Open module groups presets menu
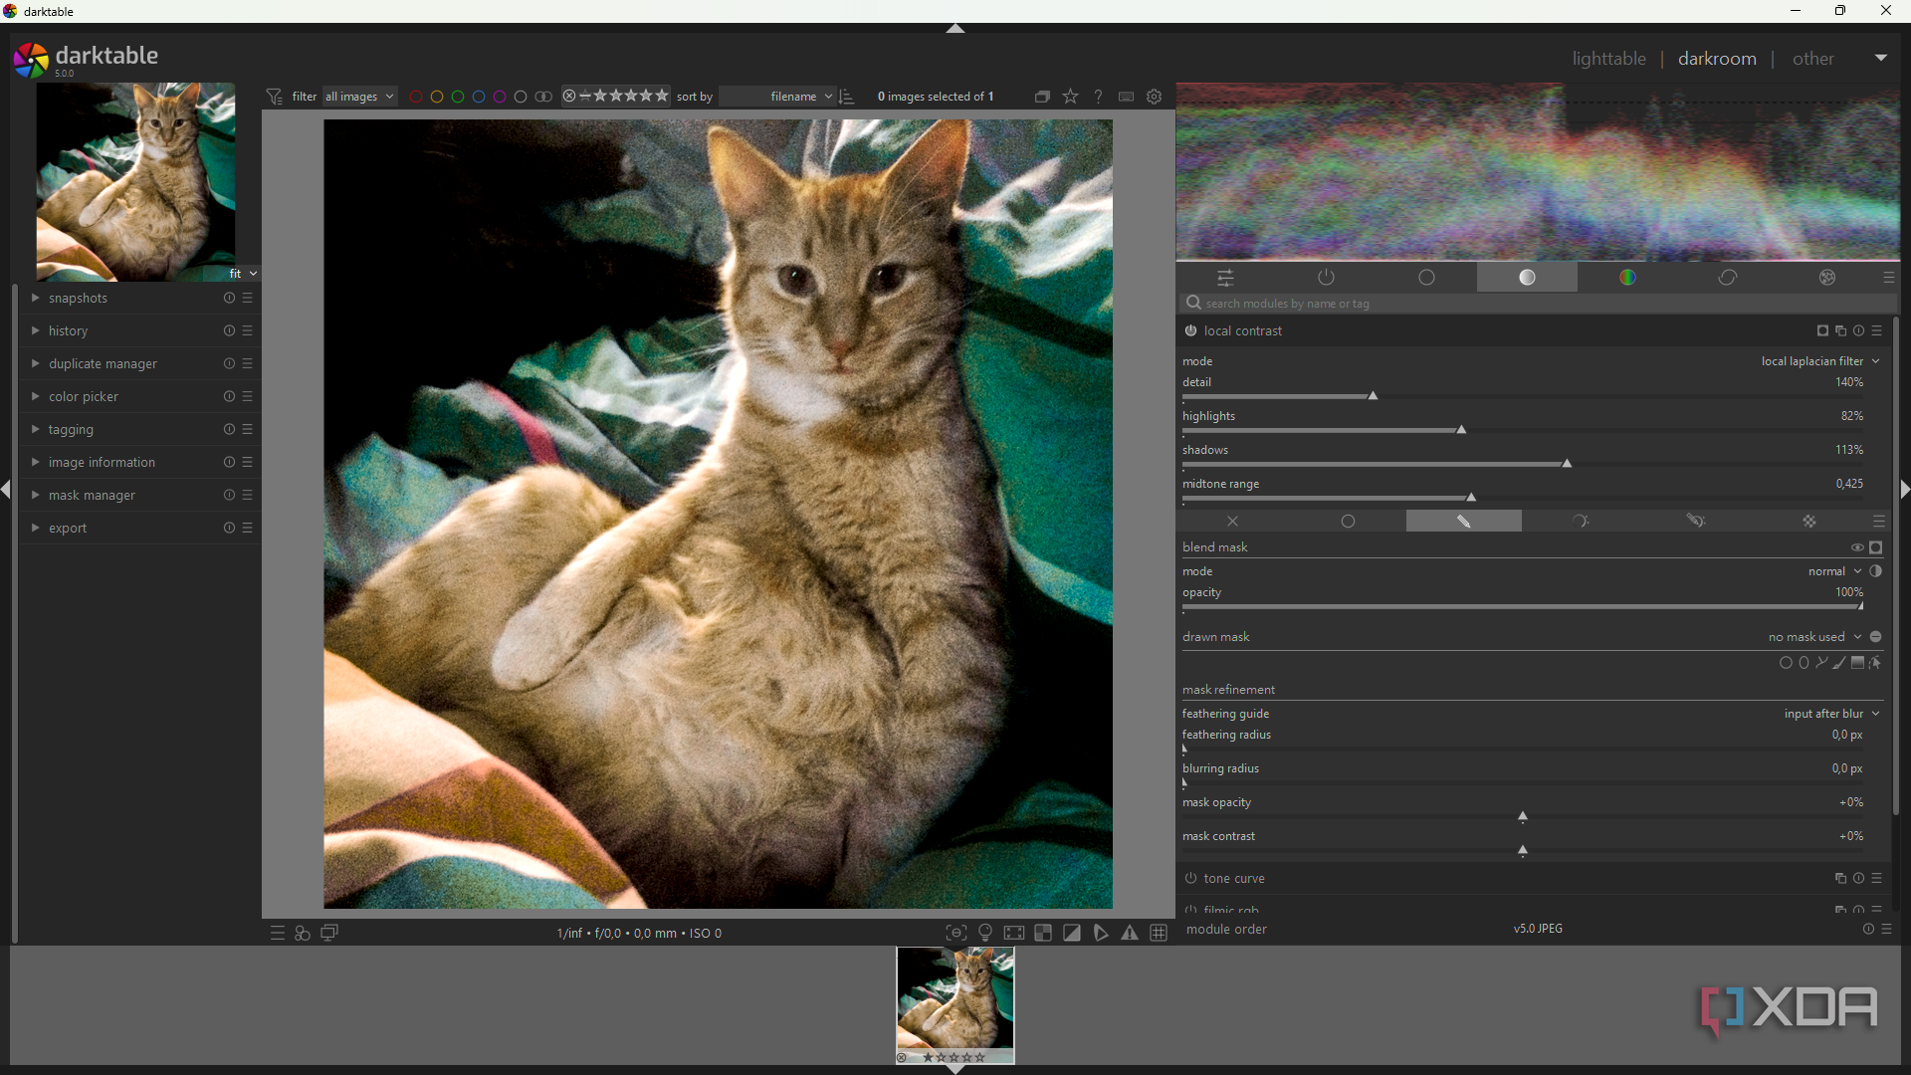This screenshot has width=1911, height=1075. tap(1888, 278)
